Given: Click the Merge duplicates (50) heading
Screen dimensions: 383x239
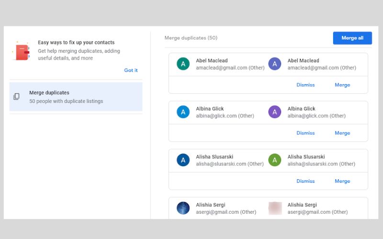Looking at the screenshot, I should (191, 38).
